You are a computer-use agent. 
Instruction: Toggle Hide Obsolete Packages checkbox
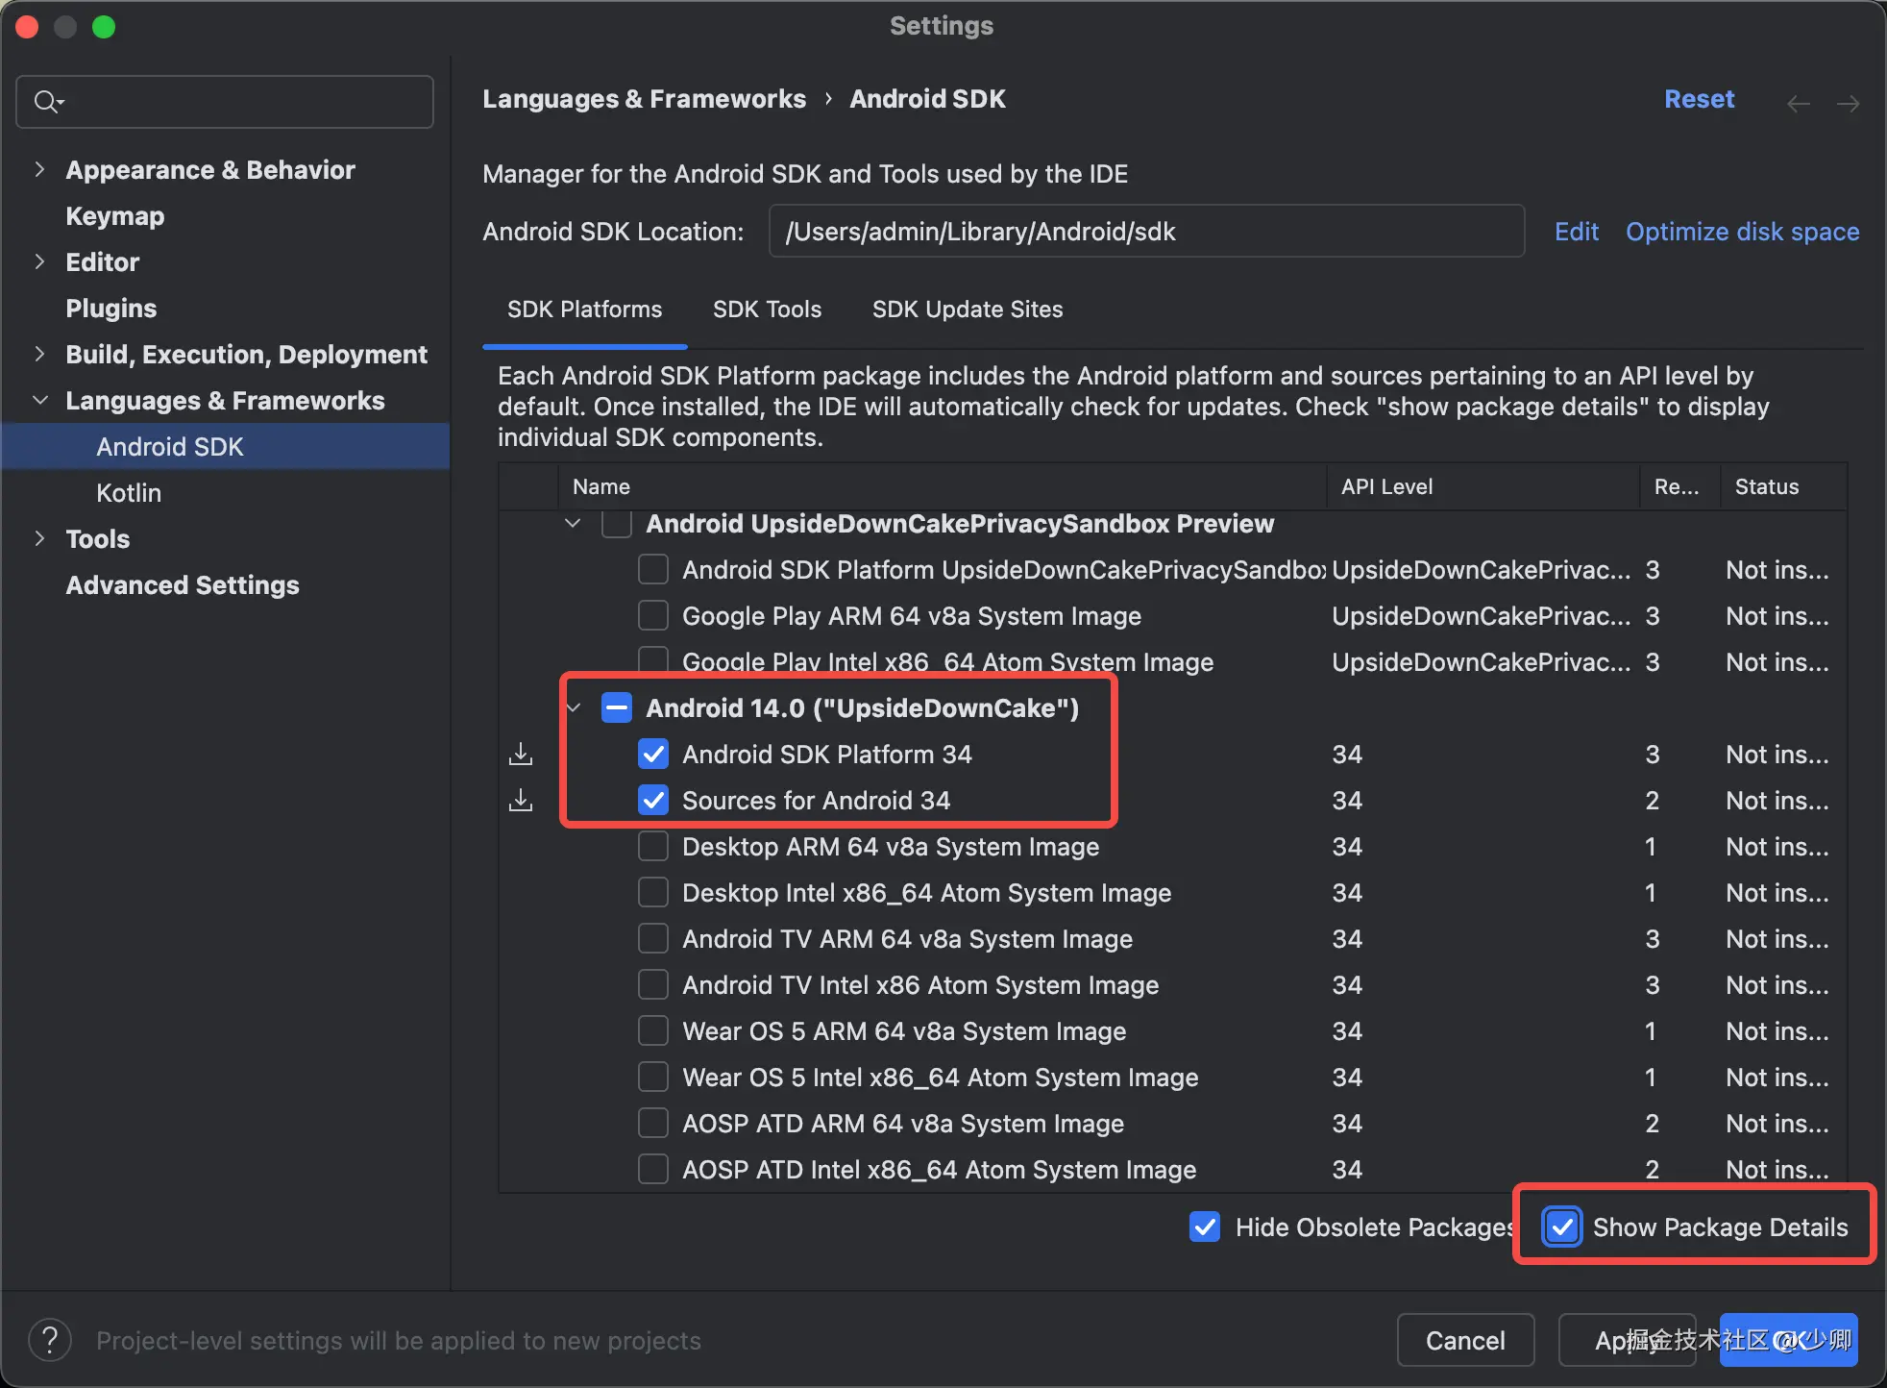1205,1227
